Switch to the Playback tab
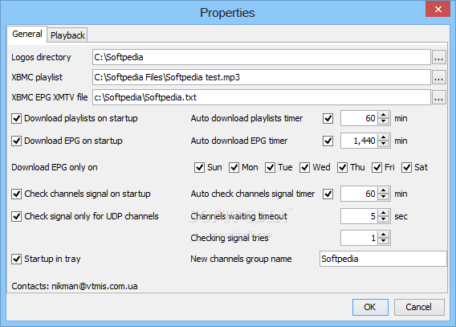 [x=67, y=35]
